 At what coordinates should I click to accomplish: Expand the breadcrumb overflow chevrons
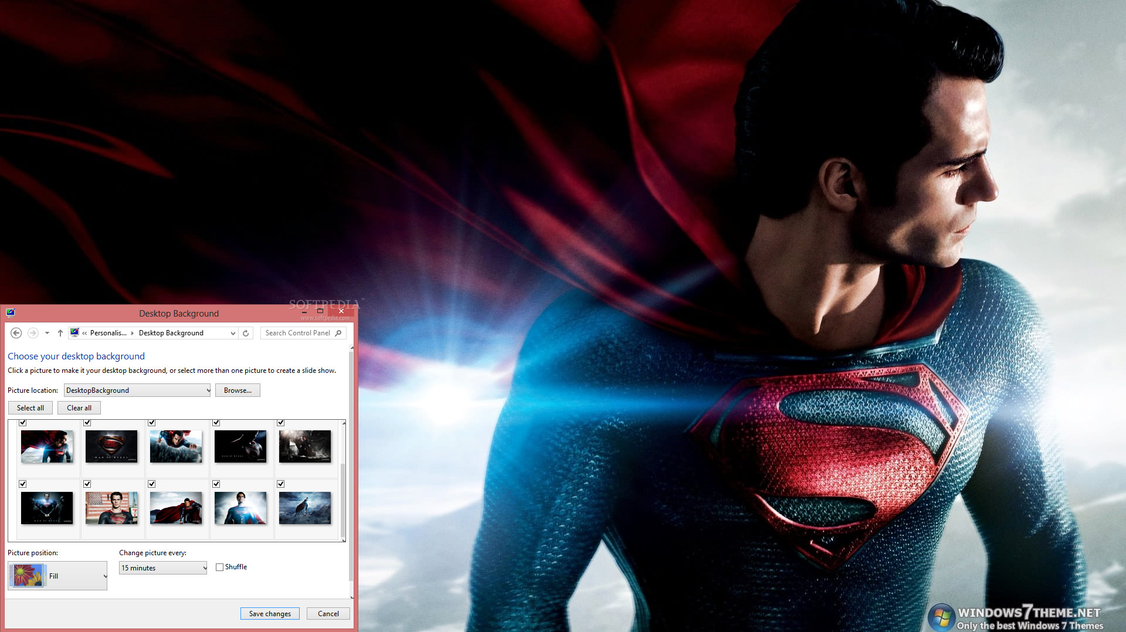pos(84,333)
